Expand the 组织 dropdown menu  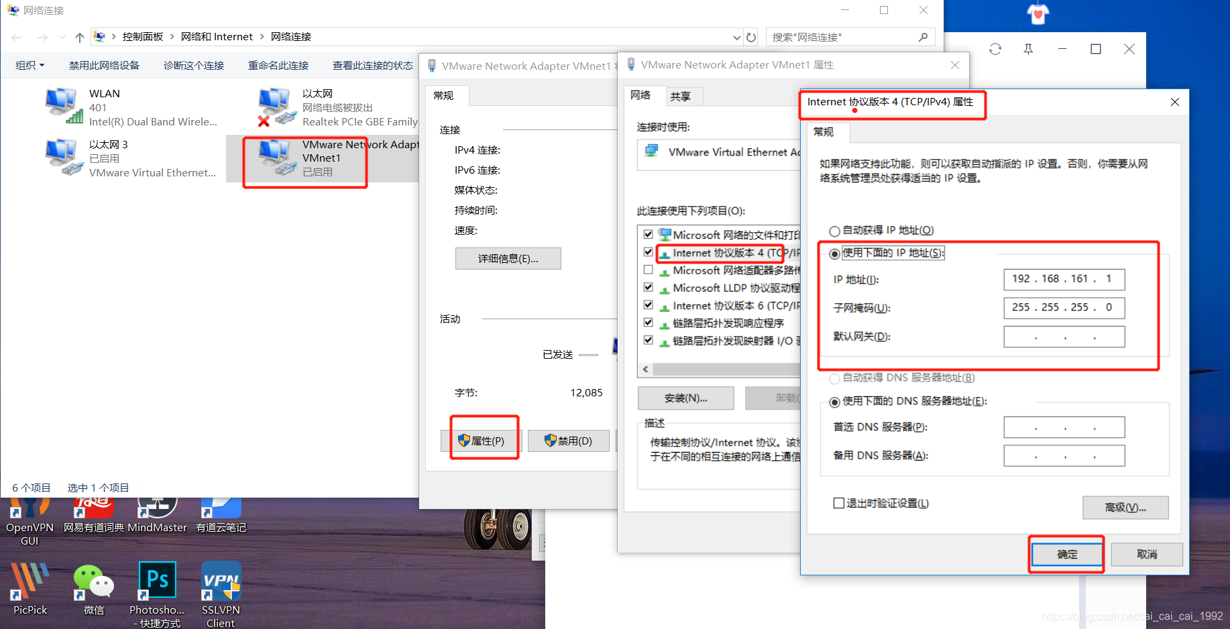[x=30, y=65]
